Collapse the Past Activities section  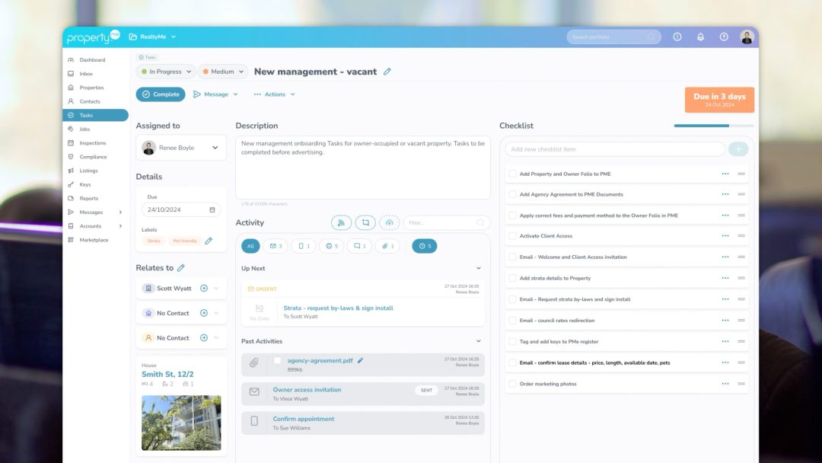pyautogui.click(x=478, y=341)
